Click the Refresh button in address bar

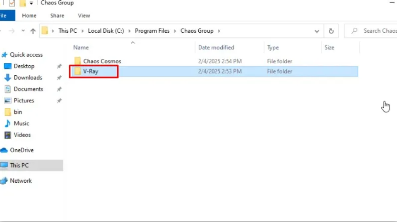(x=331, y=31)
